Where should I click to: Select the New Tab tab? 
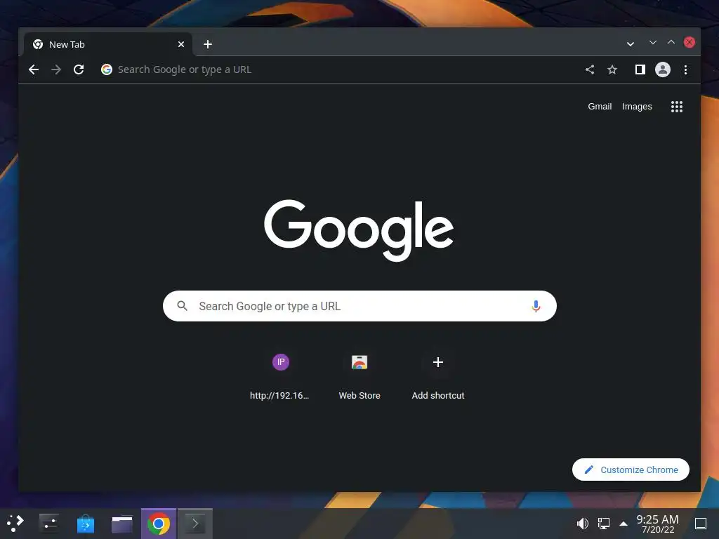tap(108, 44)
